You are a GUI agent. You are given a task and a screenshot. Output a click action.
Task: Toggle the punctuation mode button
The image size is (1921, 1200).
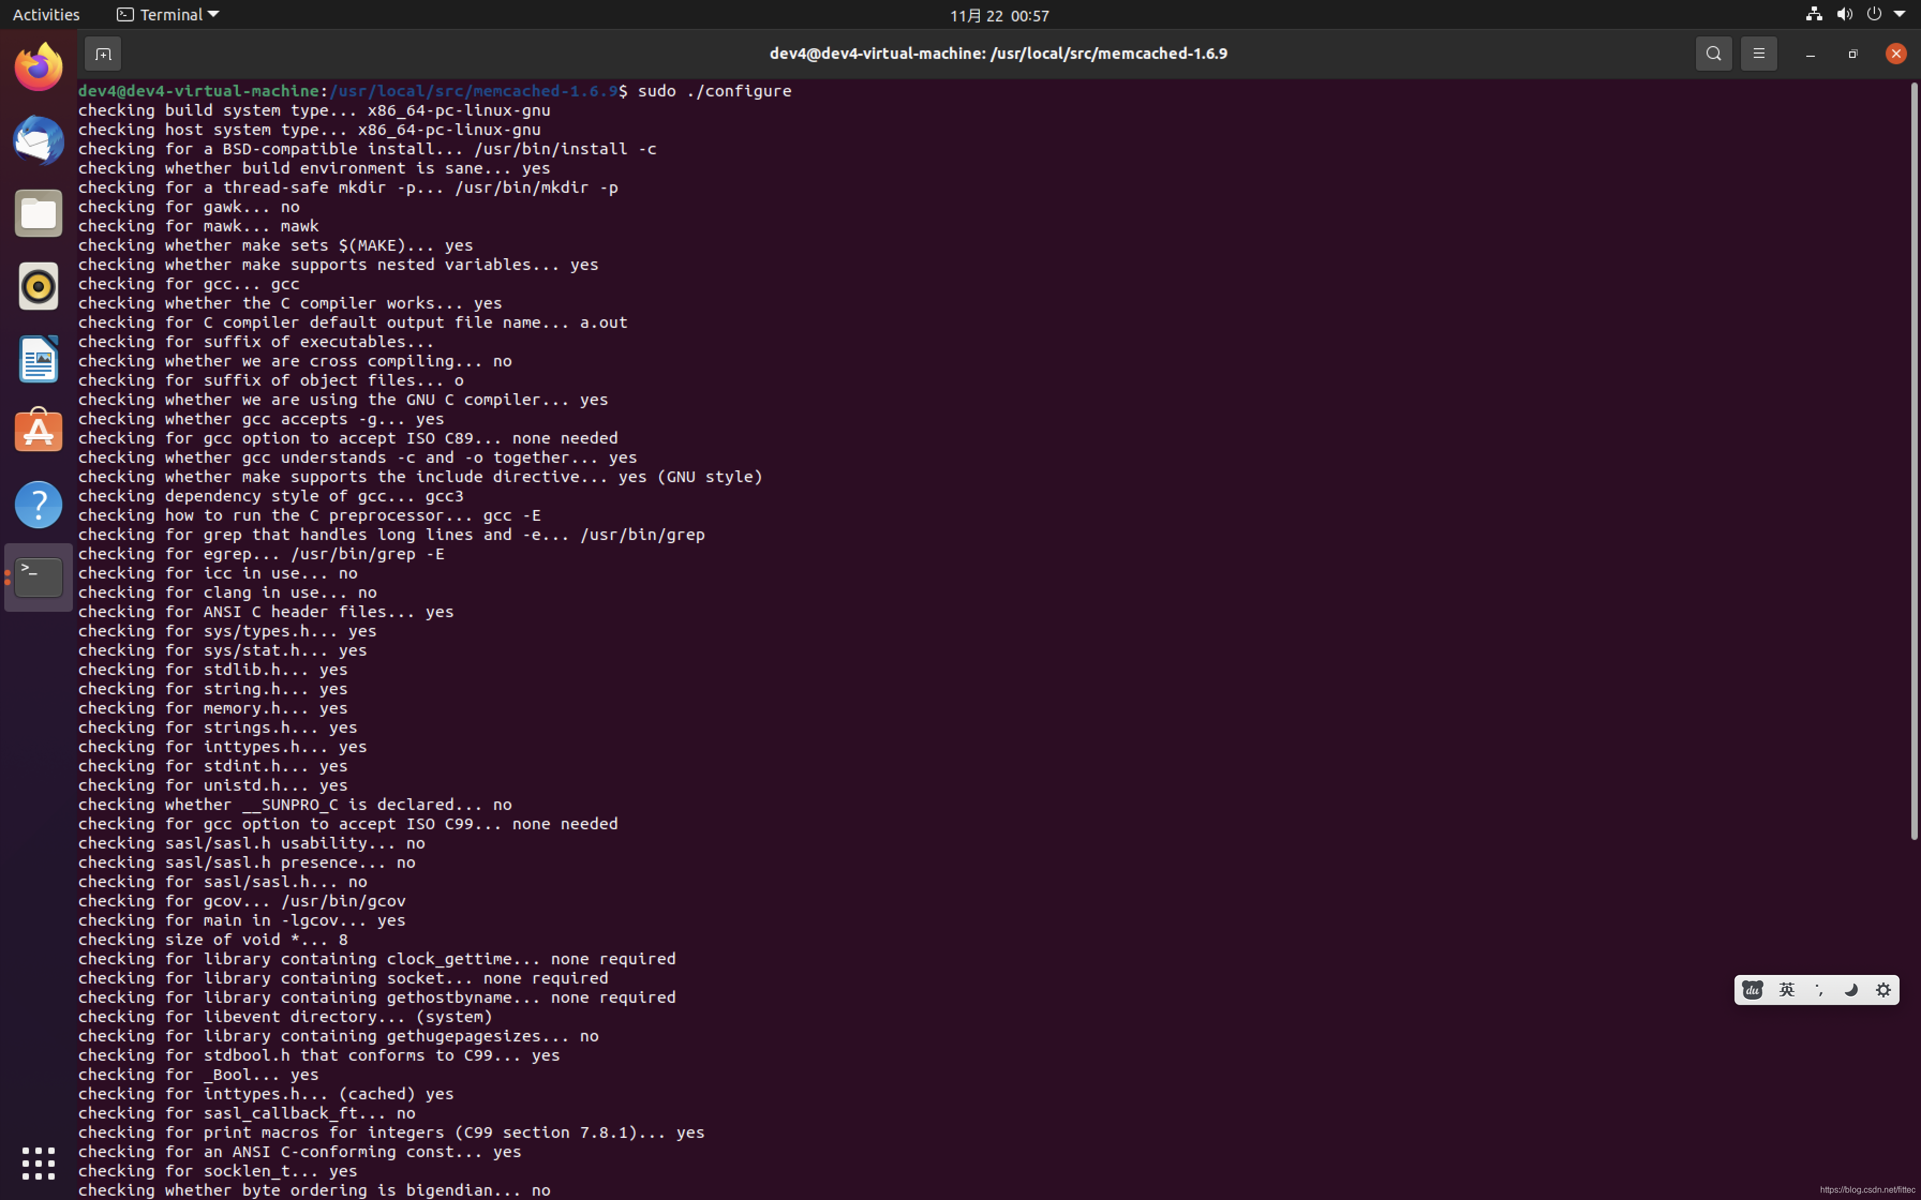1819,989
